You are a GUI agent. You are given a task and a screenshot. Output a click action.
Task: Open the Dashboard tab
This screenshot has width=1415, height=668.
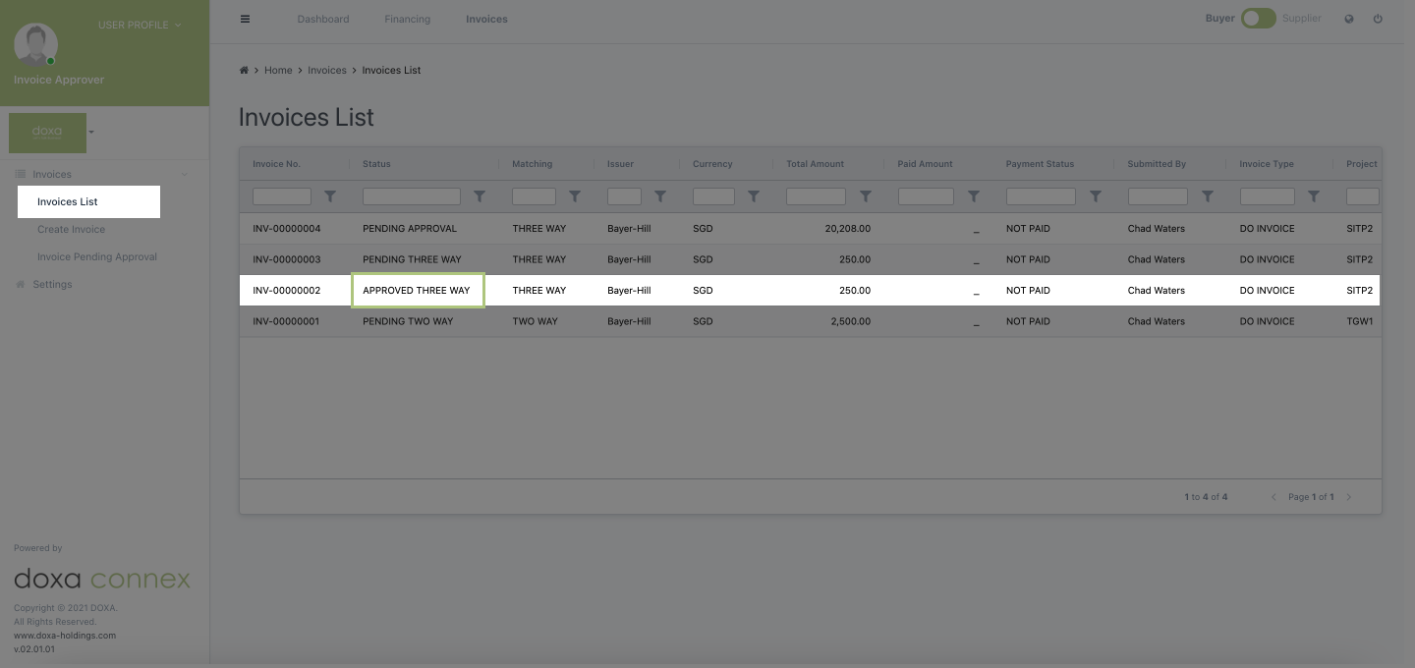pos(323,19)
